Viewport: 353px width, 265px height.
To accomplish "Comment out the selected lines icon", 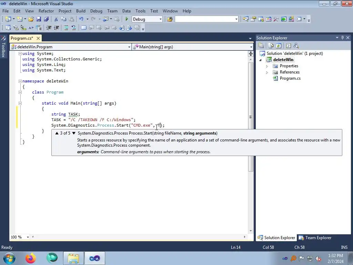I will (x=66, y=28).
